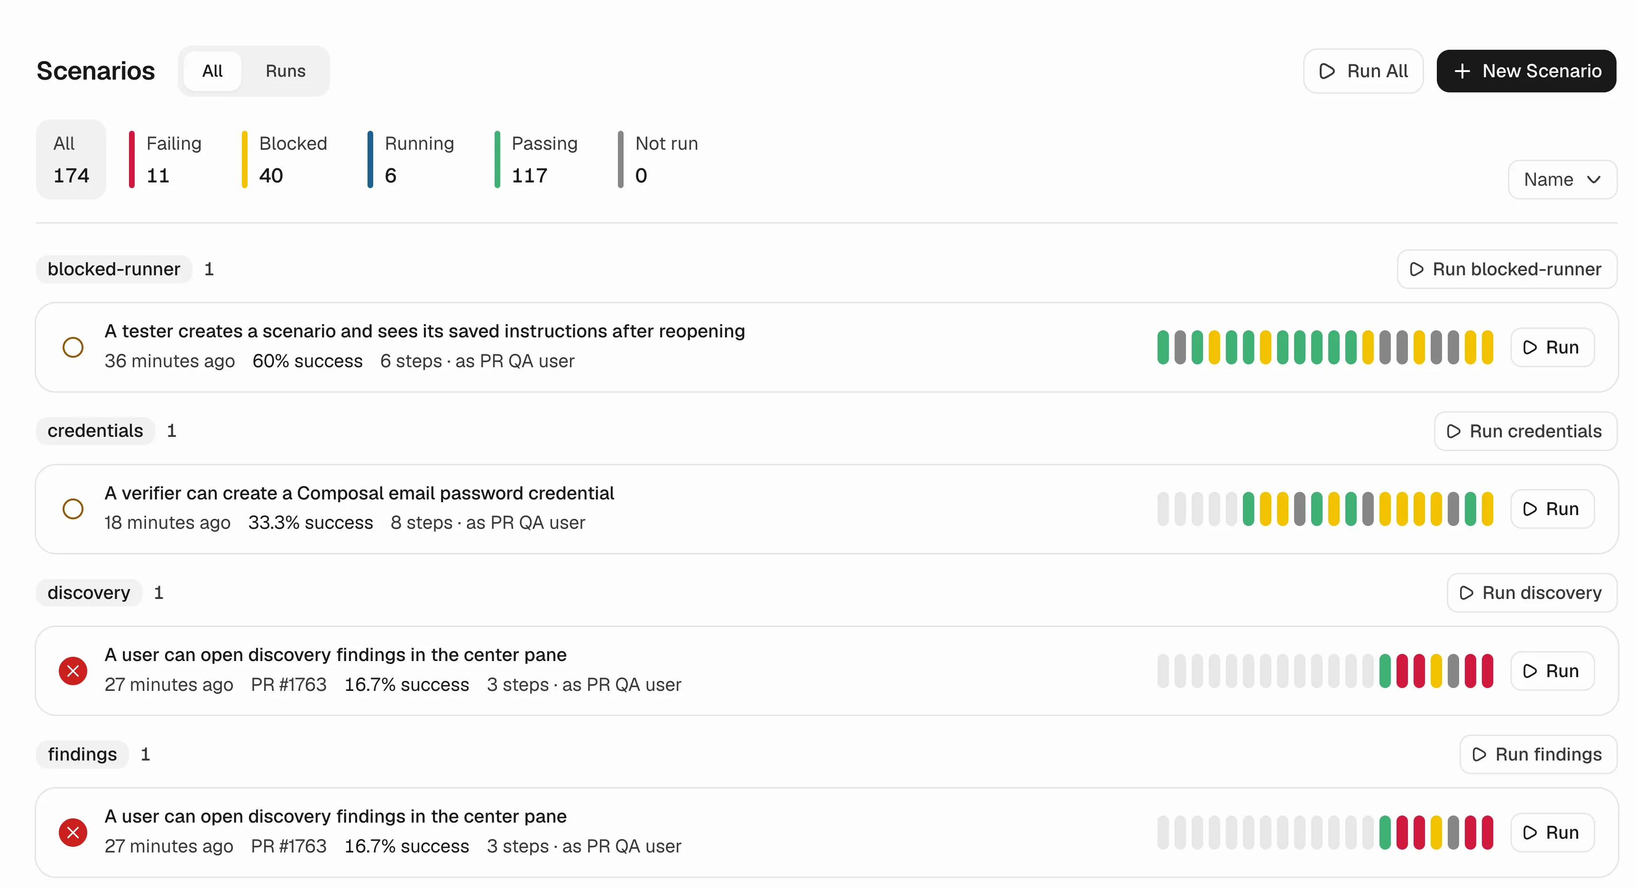Run the credentials group

point(1525,431)
